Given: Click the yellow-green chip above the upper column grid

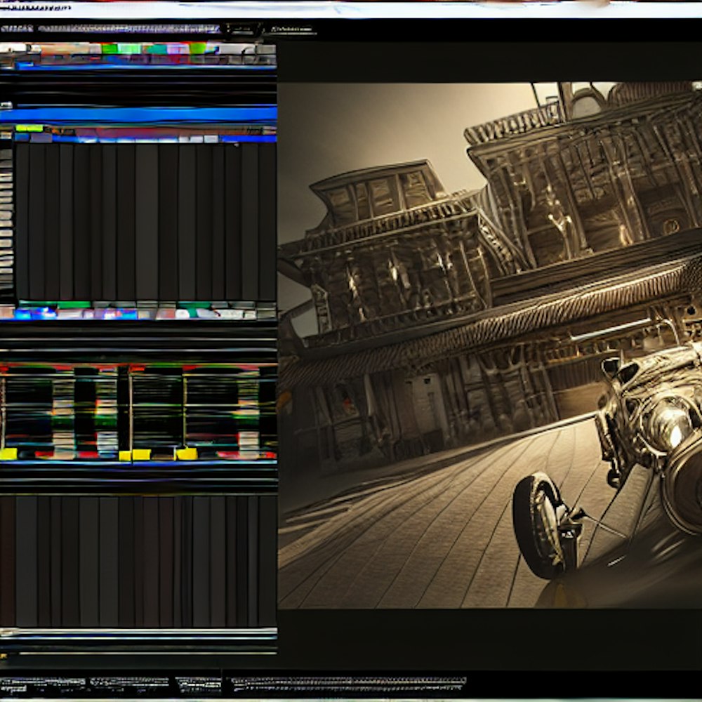Looking at the screenshot, I should [29, 128].
